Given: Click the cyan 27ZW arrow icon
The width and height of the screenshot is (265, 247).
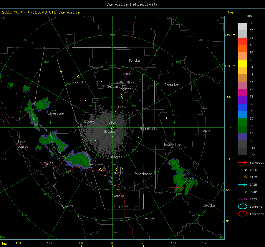Looking at the screenshot, I should (x=243, y=185).
